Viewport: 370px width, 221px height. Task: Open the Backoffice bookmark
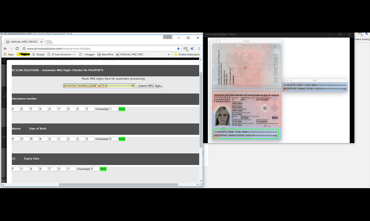108,54
